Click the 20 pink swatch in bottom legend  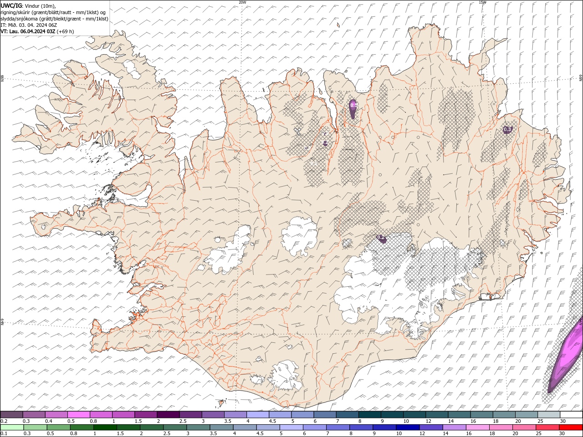click(524, 427)
